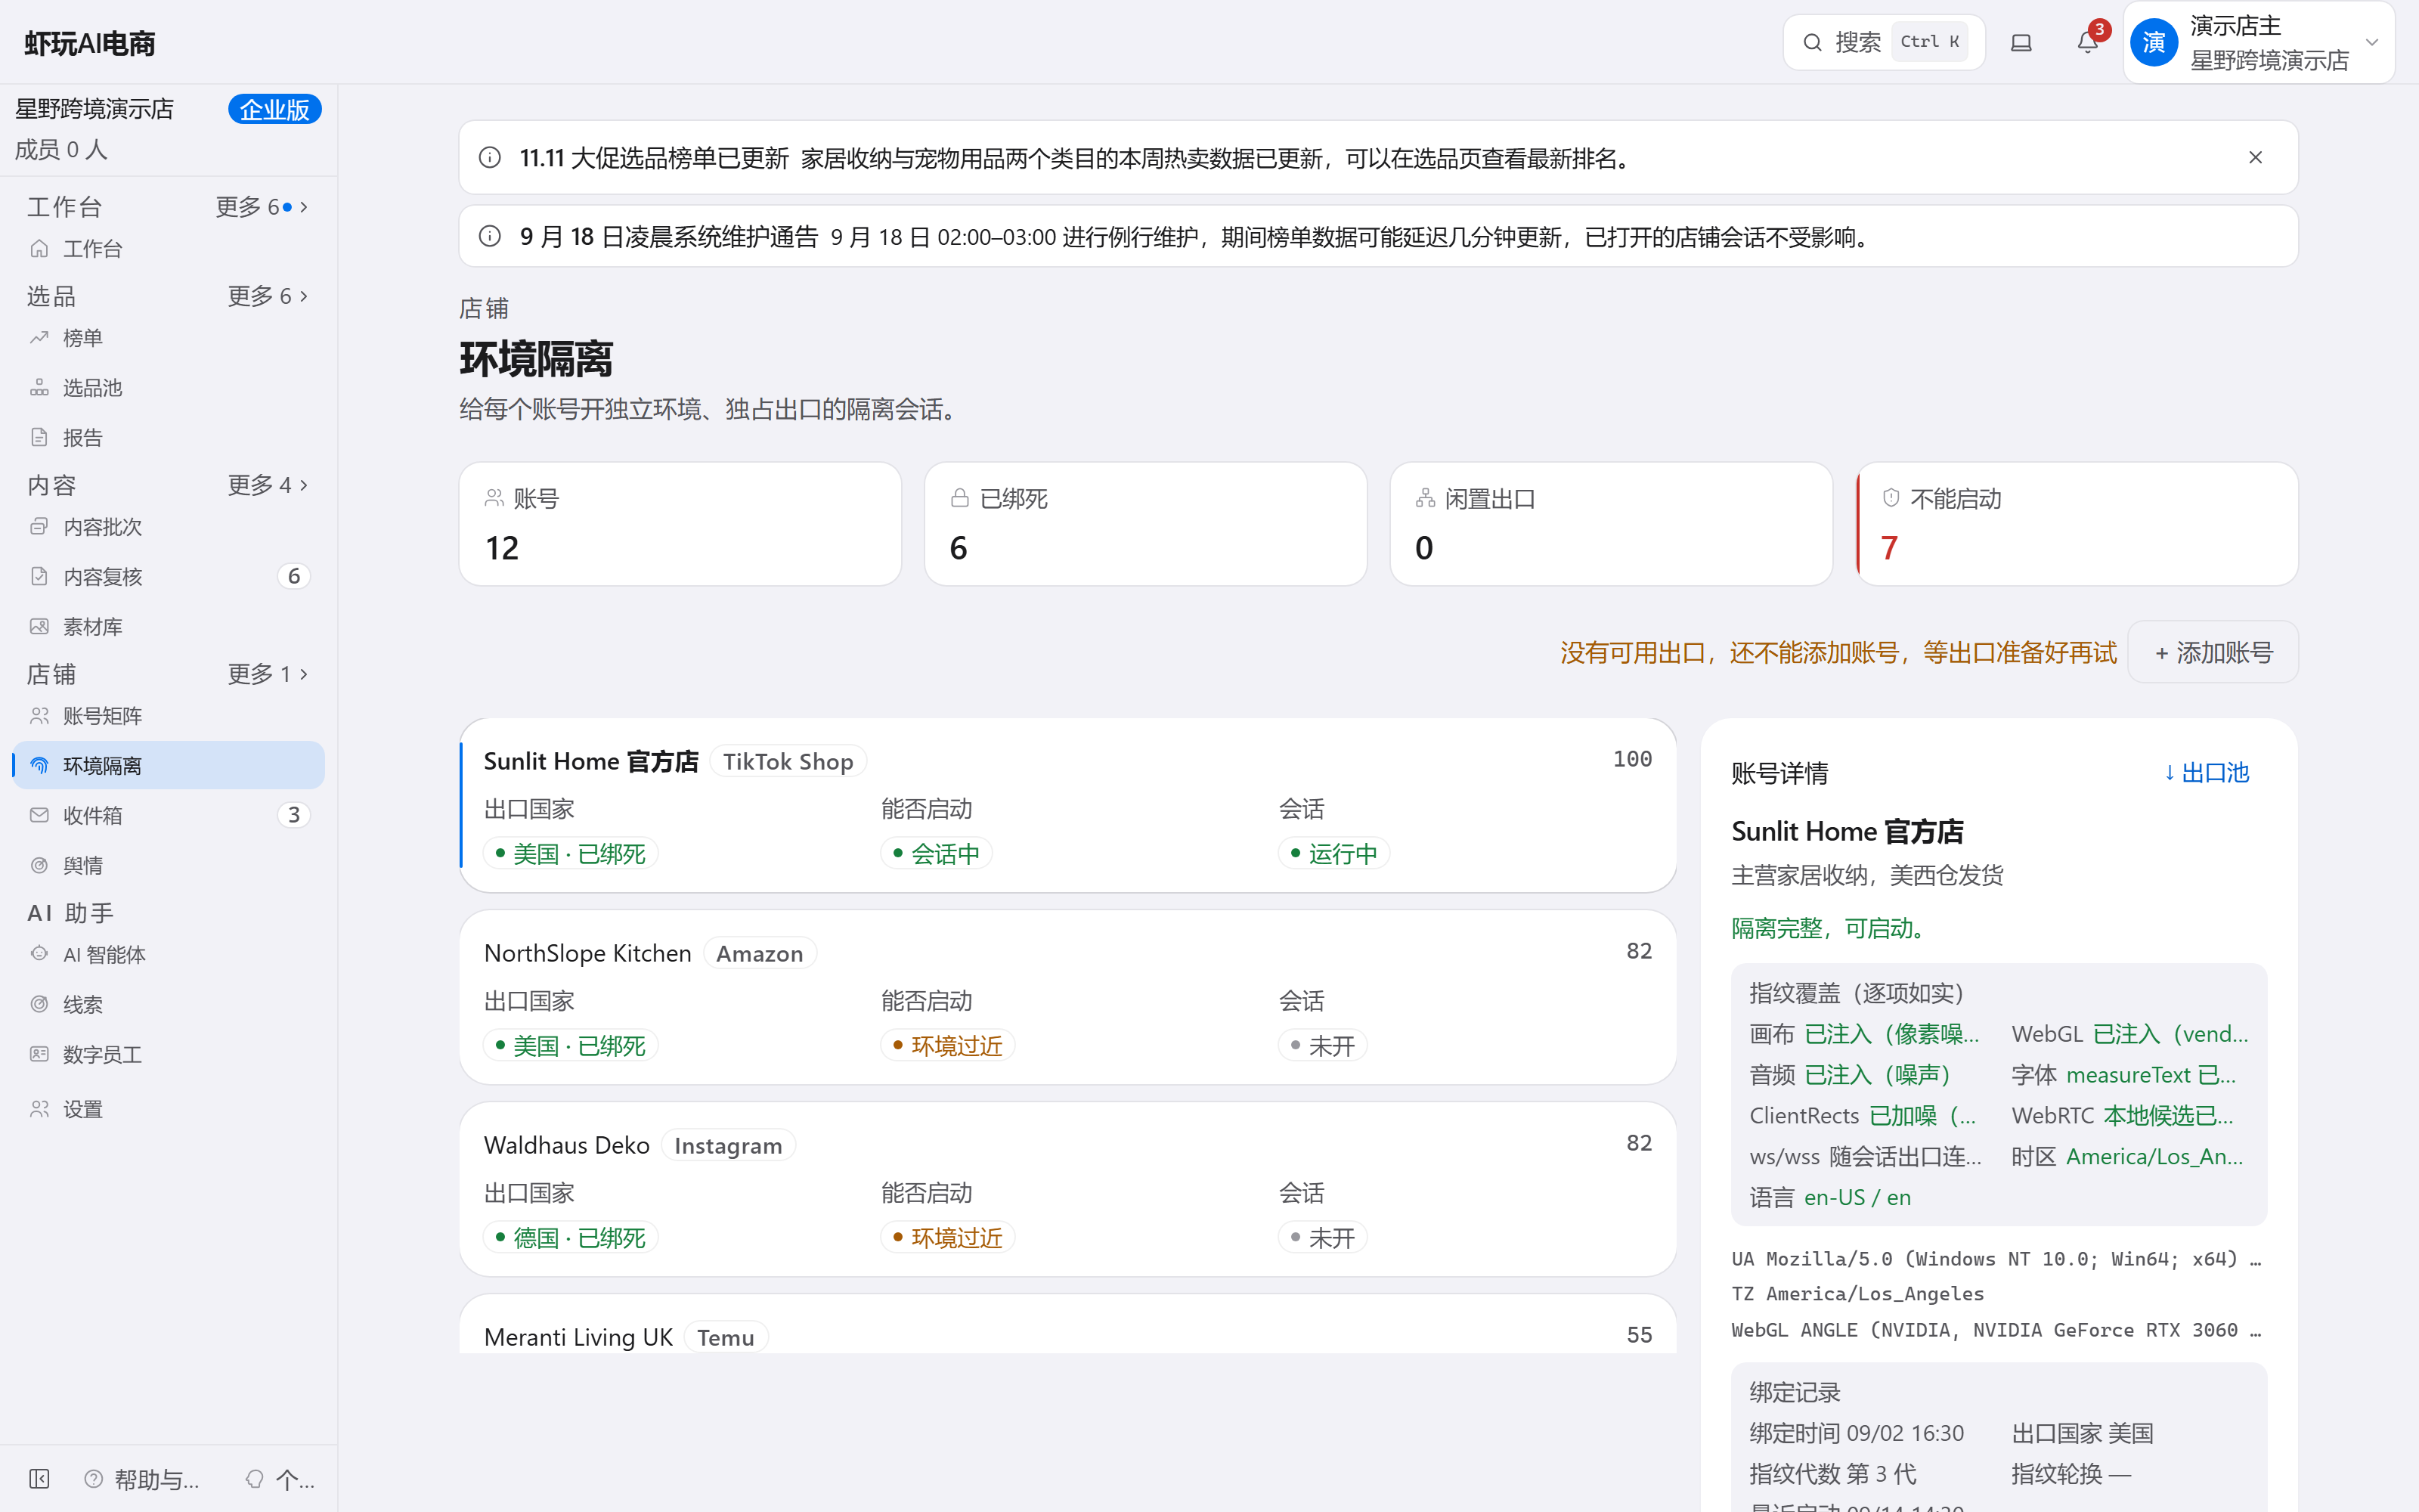Open 收件箱 with 3 unread
The image size is (2419, 1512).
(168, 816)
